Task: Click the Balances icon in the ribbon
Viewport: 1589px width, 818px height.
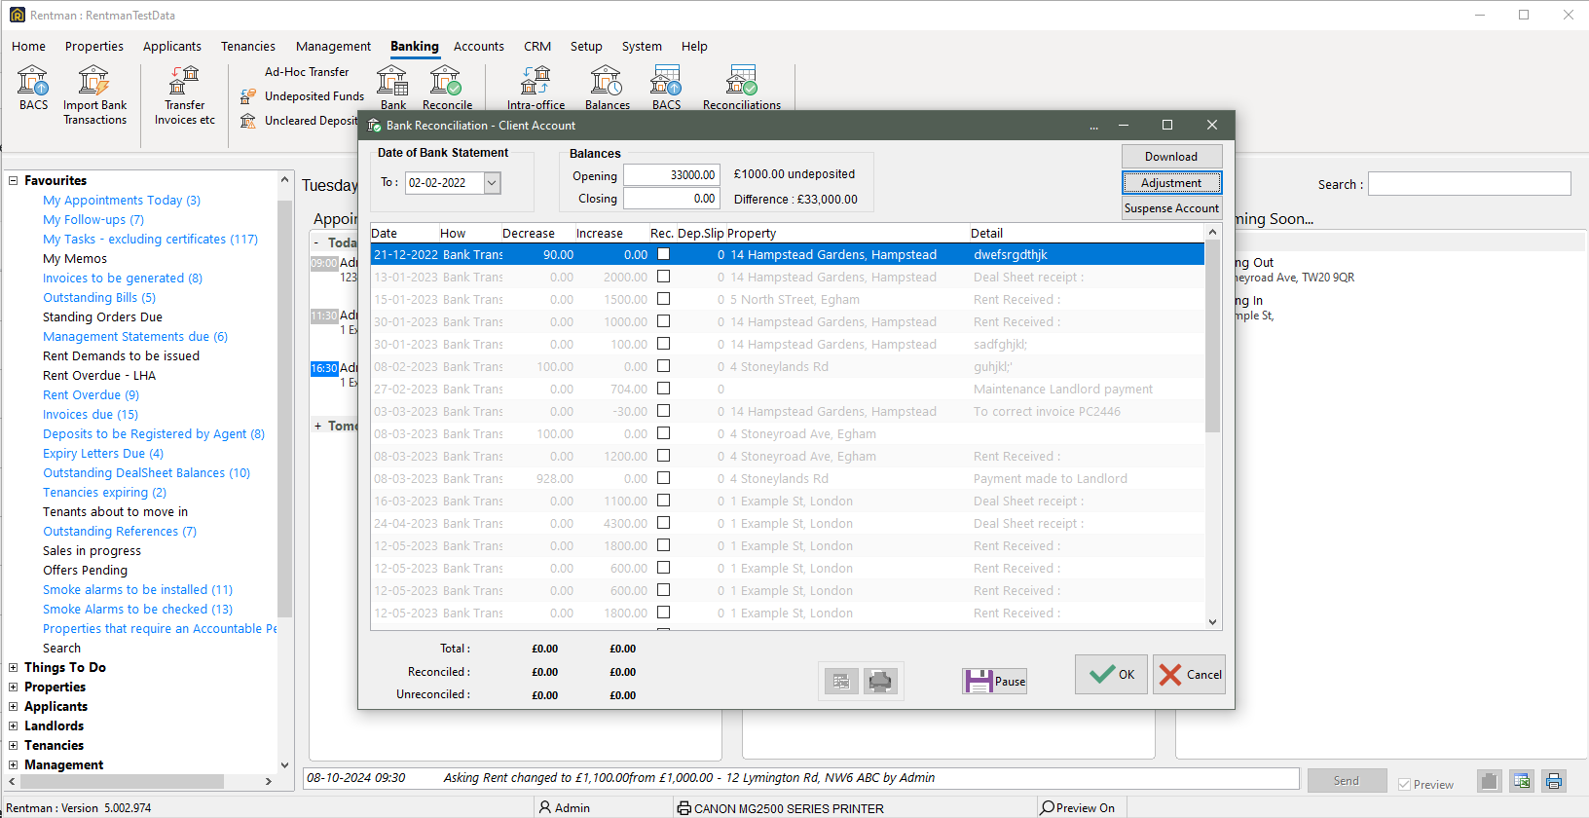Action: point(607,88)
